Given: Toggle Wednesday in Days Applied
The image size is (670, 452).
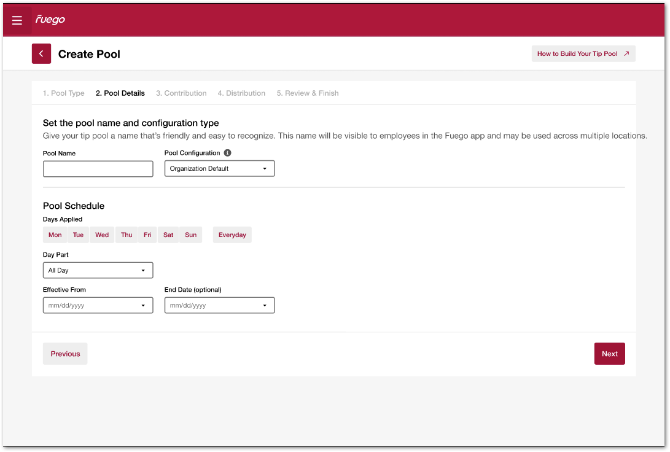Looking at the screenshot, I should tap(102, 235).
